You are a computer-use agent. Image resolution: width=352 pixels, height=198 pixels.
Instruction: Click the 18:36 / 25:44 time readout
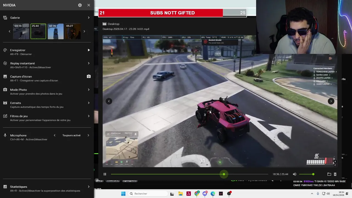coord(280,174)
